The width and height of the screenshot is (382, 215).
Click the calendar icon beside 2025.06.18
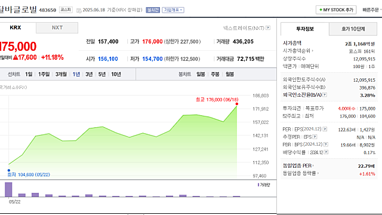point(79,10)
